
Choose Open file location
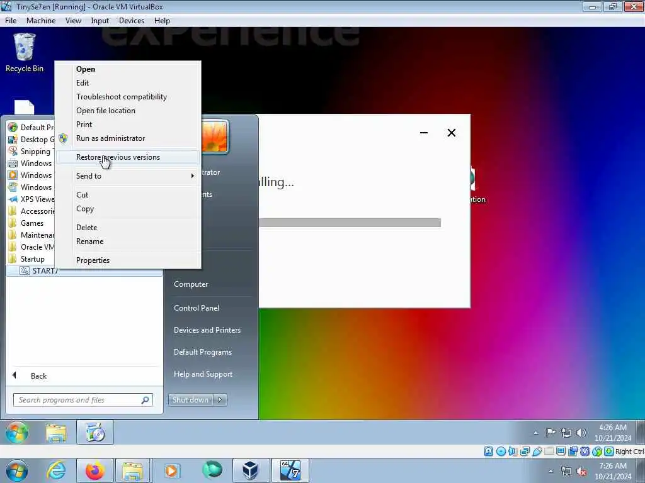(x=128, y=111)
